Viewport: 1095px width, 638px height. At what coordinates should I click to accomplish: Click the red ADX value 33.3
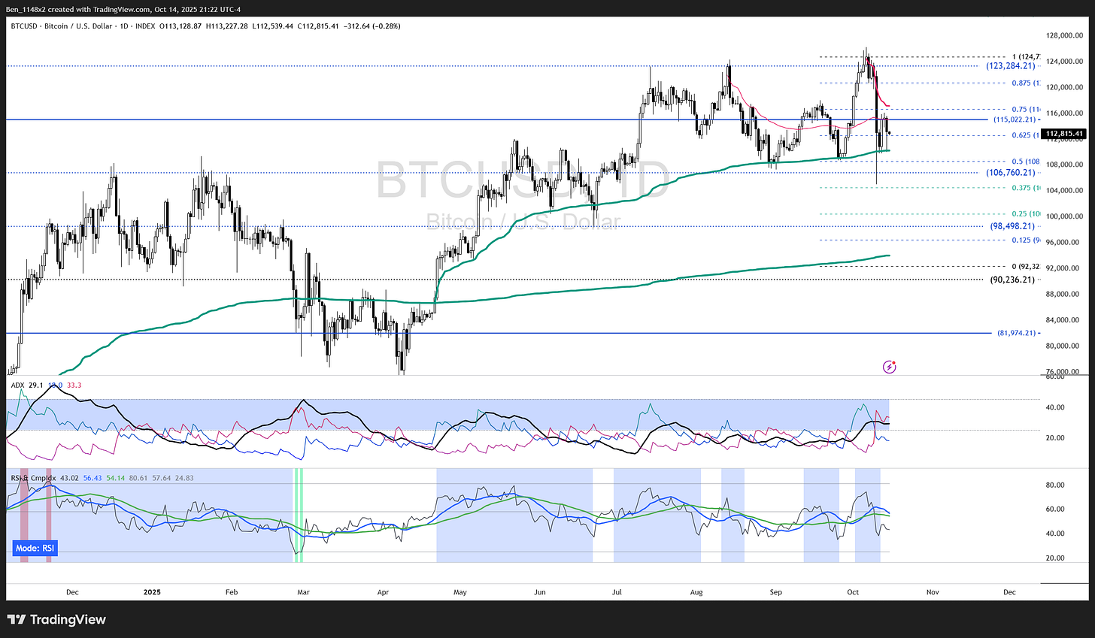pyautogui.click(x=74, y=385)
